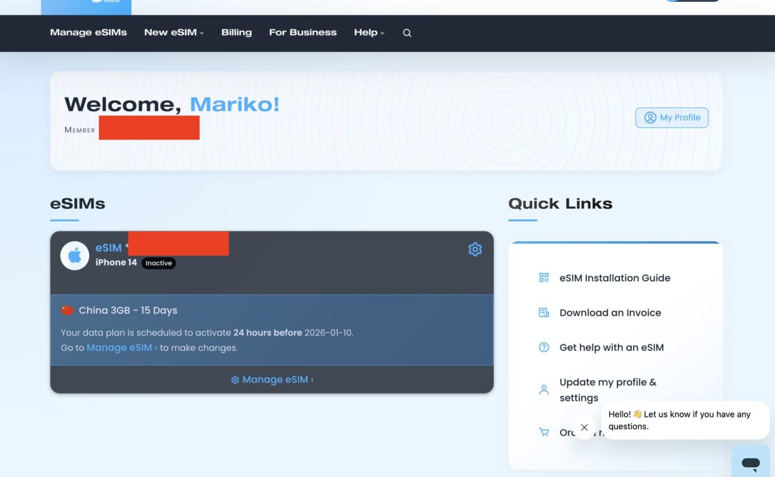
Task: Click the invoice document icon
Action: point(544,313)
